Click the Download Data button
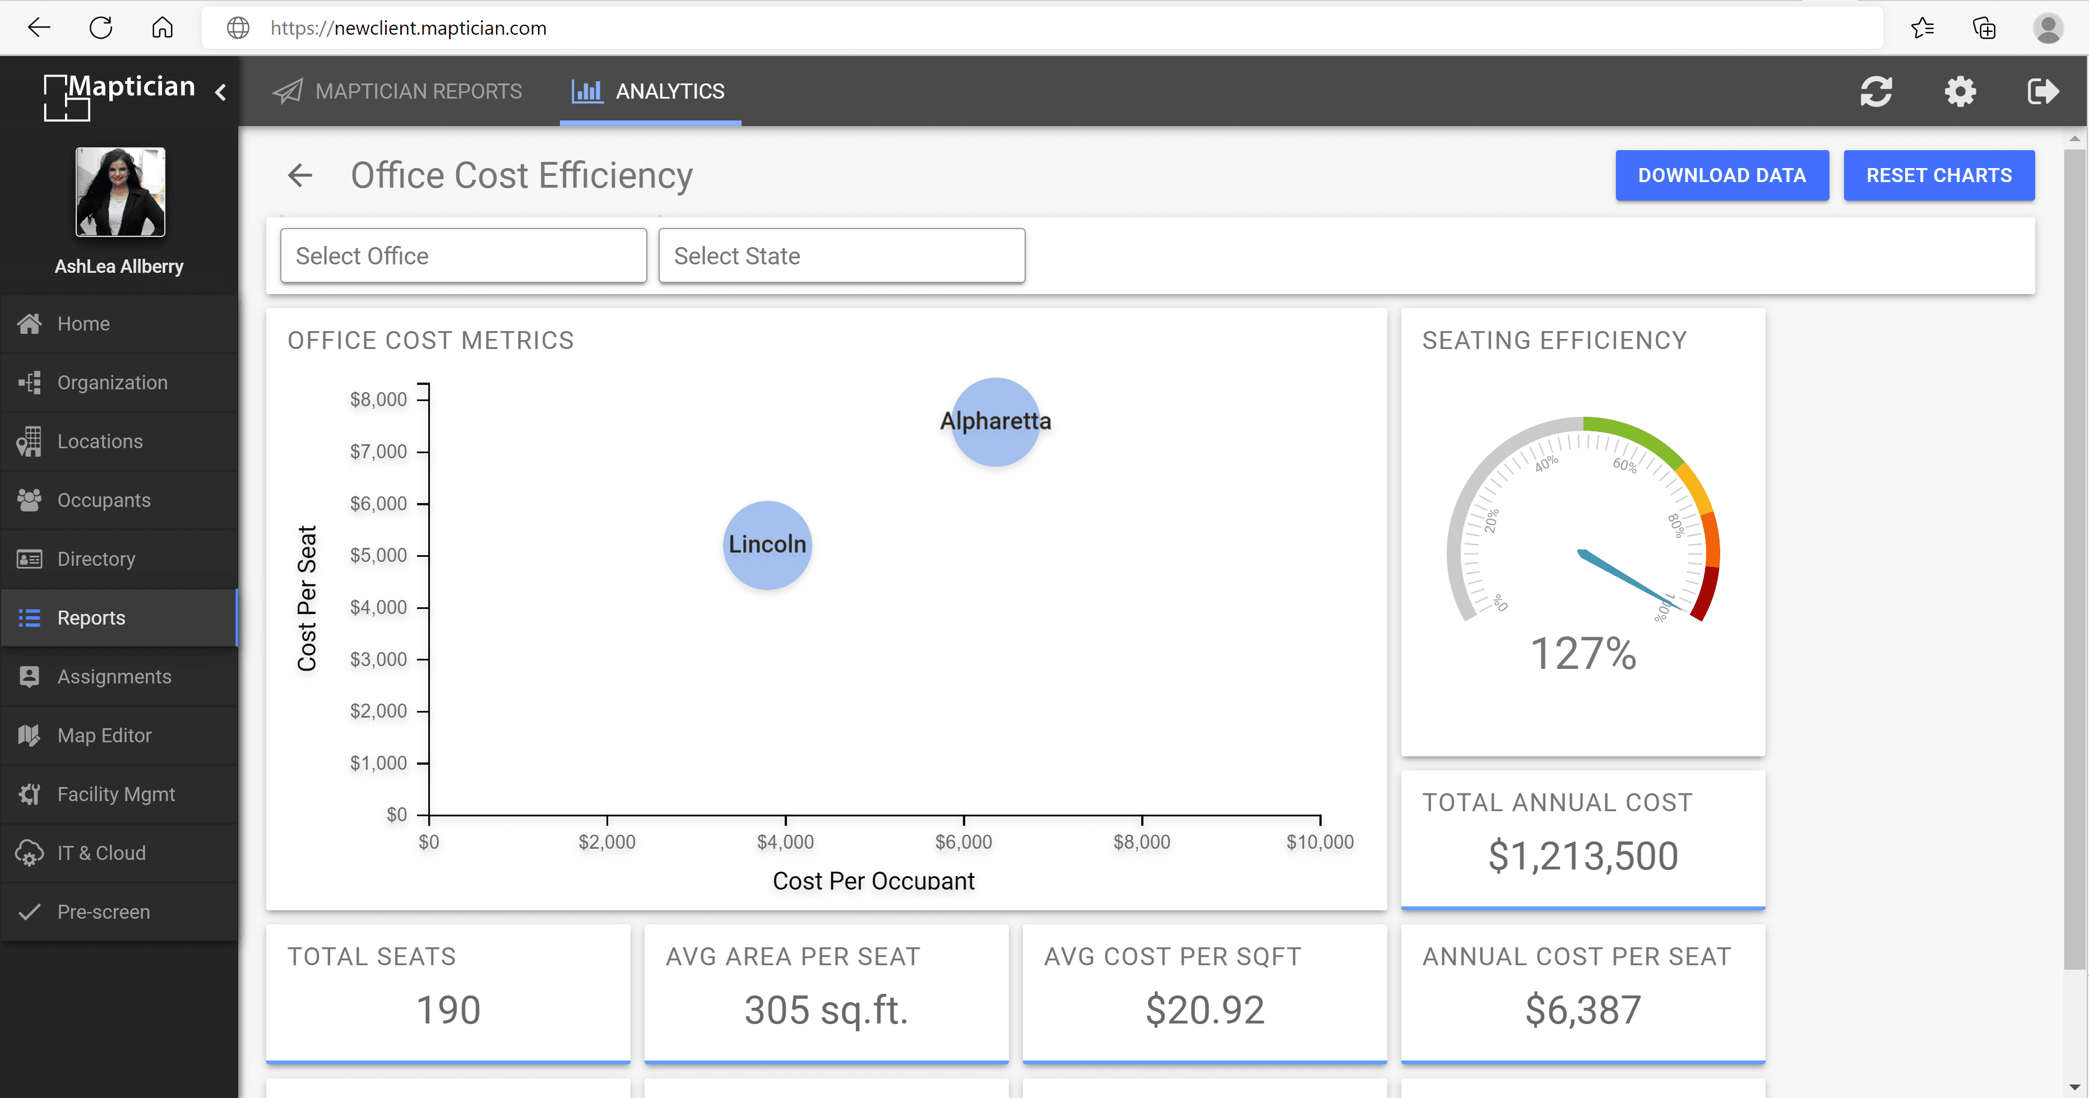The image size is (2089, 1098). click(x=1721, y=175)
